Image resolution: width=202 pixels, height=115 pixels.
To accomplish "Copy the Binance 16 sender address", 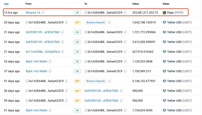I will pyautogui.click(x=43, y=13).
